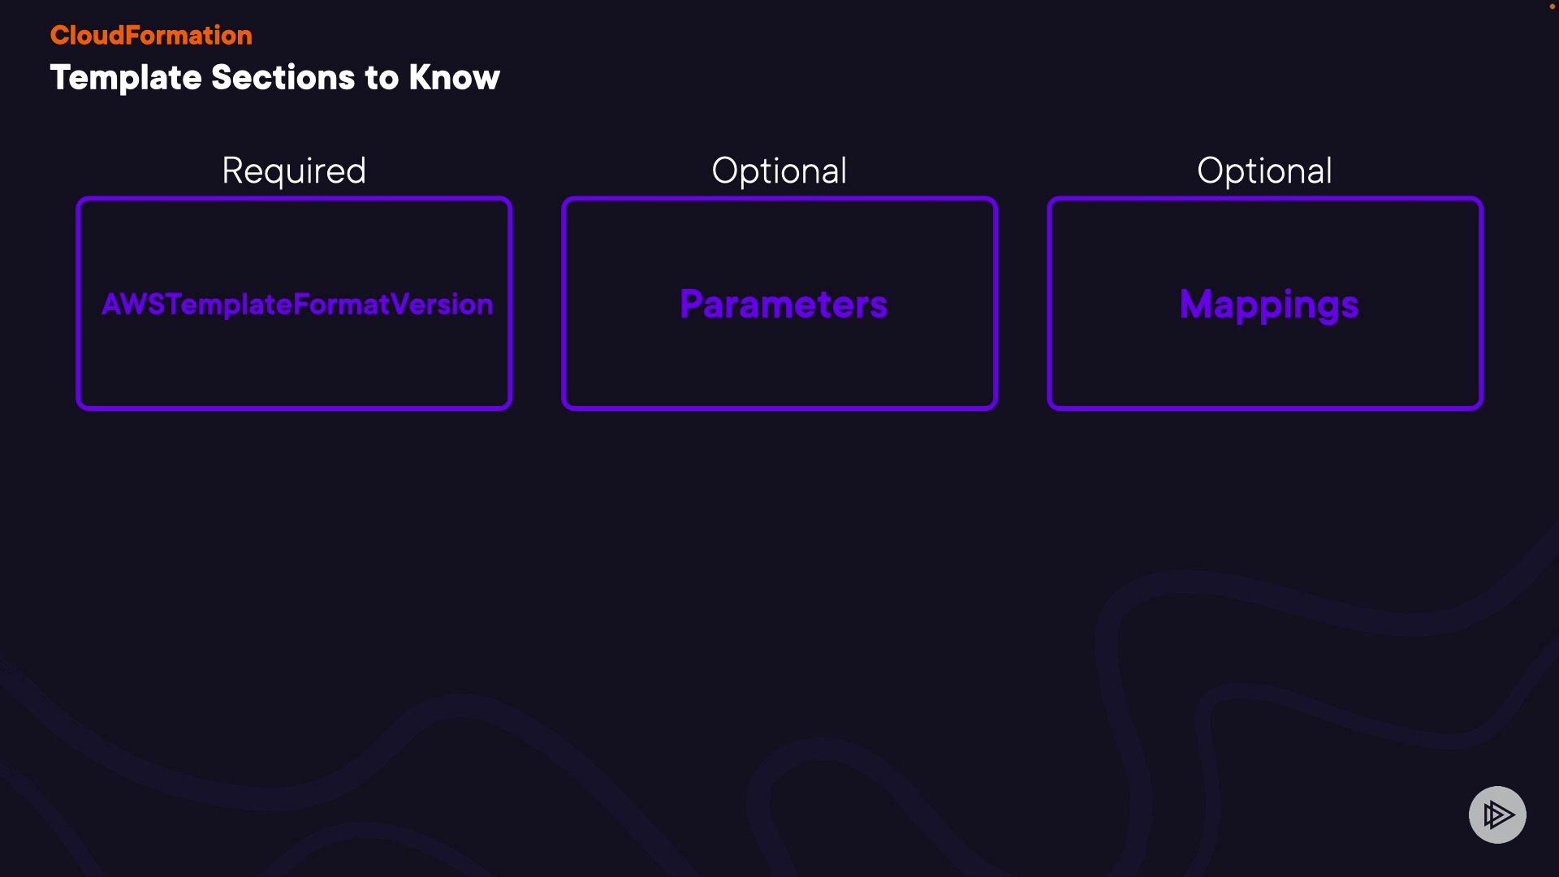Click empty space above the Parameters text inside its box
Screen dimensions: 1559x877
click(x=779, y=240)
